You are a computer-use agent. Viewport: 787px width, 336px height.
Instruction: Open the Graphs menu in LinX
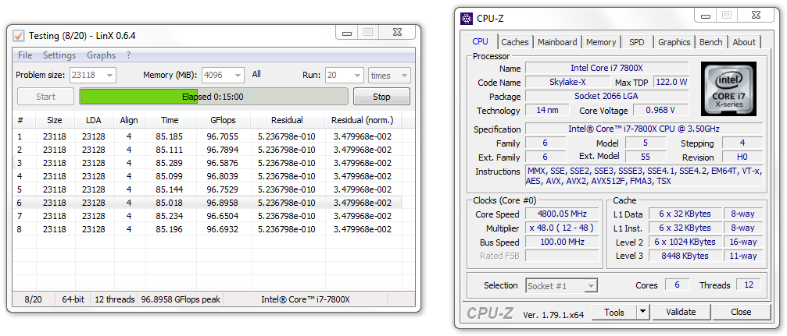click(x=101, y=55)
